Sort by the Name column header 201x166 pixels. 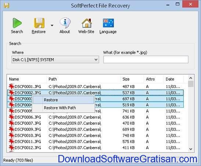point(14,79)
